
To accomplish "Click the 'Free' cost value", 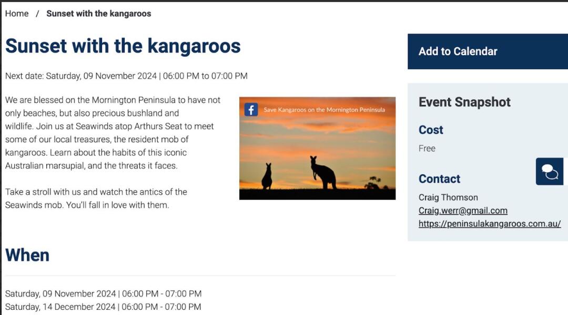I will 427,148.
